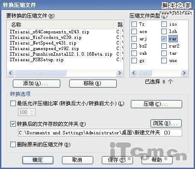Select ITxiazai_FSESetup.zip in list

coord(36,59)
